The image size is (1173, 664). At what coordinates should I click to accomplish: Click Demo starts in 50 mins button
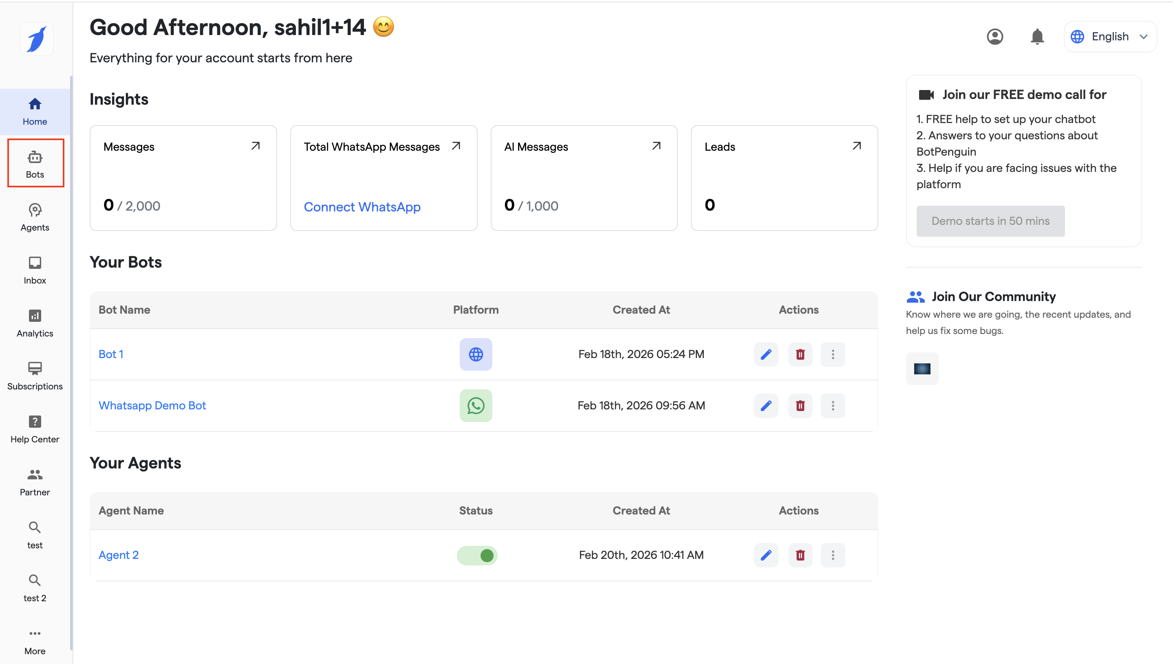pyautogui.click(x=990, y=221)
